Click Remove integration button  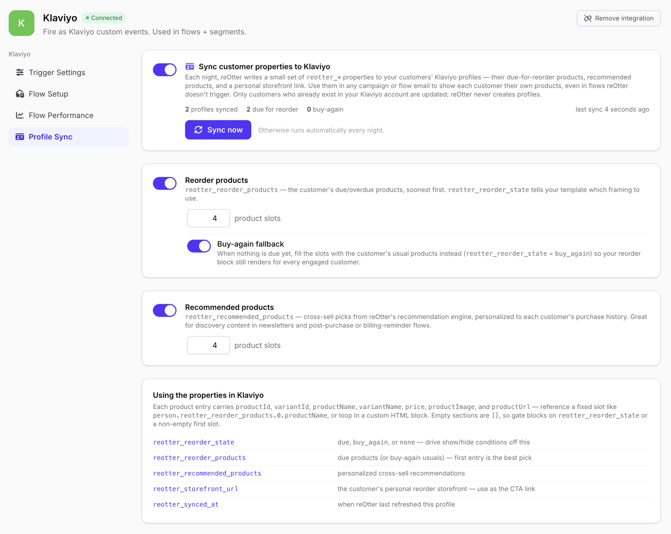coord(619,18)
